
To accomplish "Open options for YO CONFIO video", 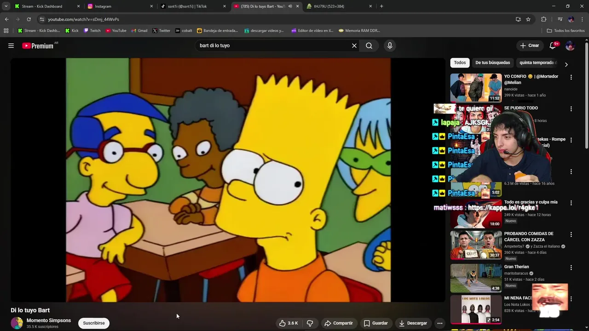I will pyautogui.click(x=571, y=77).
